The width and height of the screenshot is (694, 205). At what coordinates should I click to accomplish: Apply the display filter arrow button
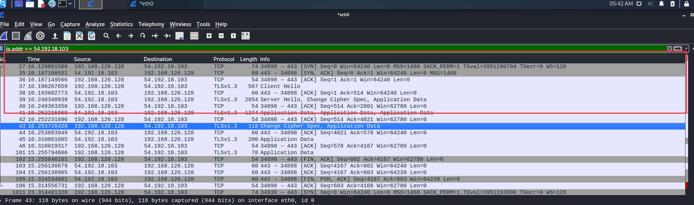tap(678, 49)
